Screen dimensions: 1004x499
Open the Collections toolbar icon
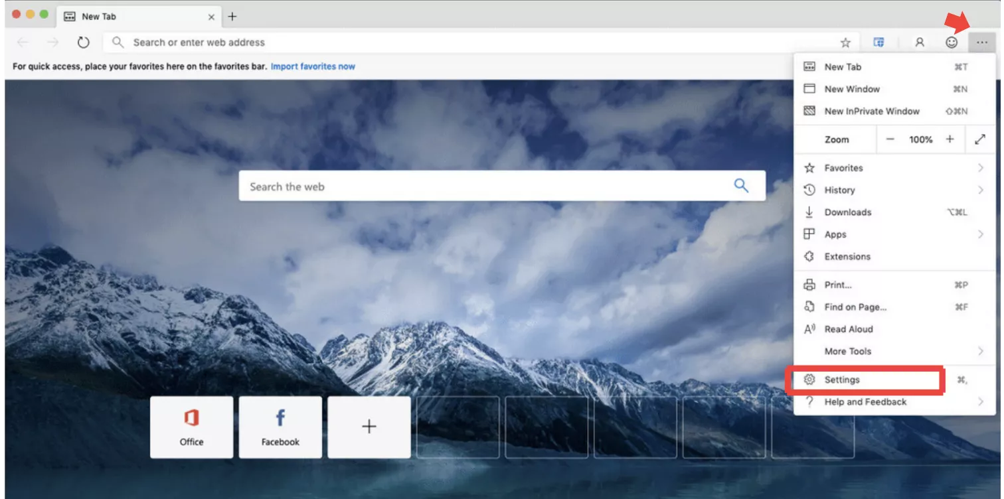click(879, 42)
